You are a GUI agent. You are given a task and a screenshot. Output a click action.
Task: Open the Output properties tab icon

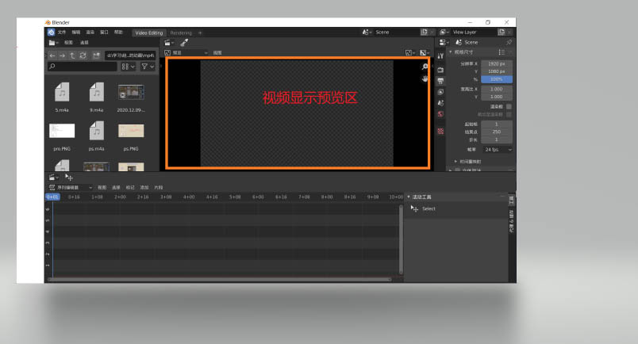tap(440, 81)
